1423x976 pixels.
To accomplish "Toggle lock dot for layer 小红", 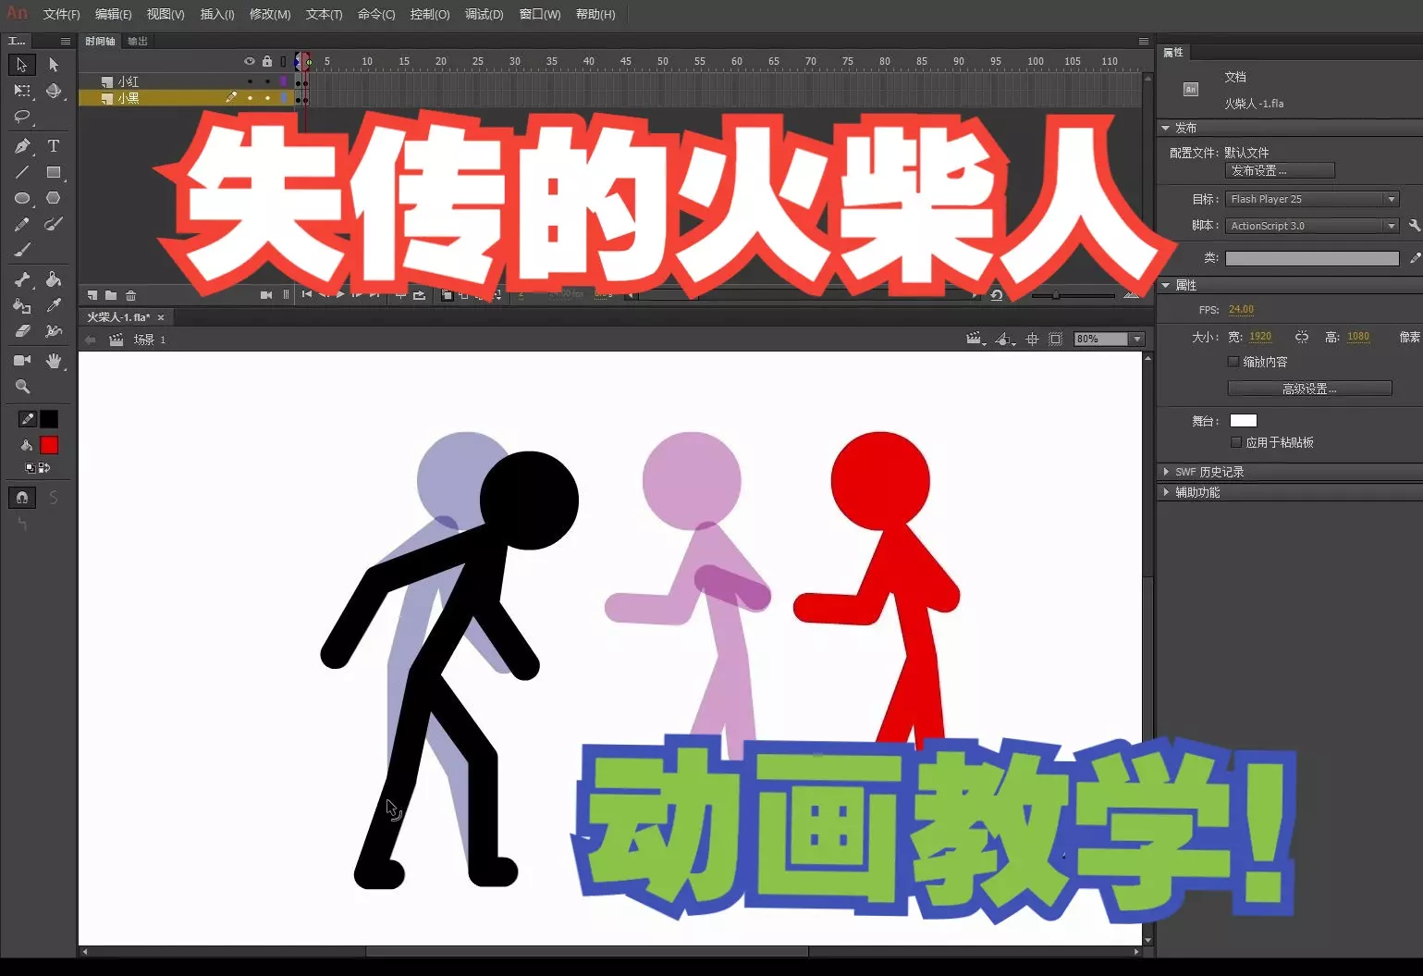I will click(x=267, y=81).
